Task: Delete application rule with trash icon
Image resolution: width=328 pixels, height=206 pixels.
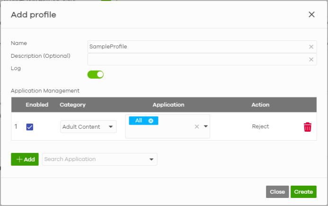Action: [x=308, y=127]
